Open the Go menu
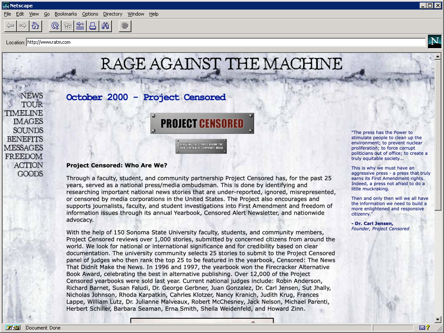 pyautogui.click(x=47, y=14)
